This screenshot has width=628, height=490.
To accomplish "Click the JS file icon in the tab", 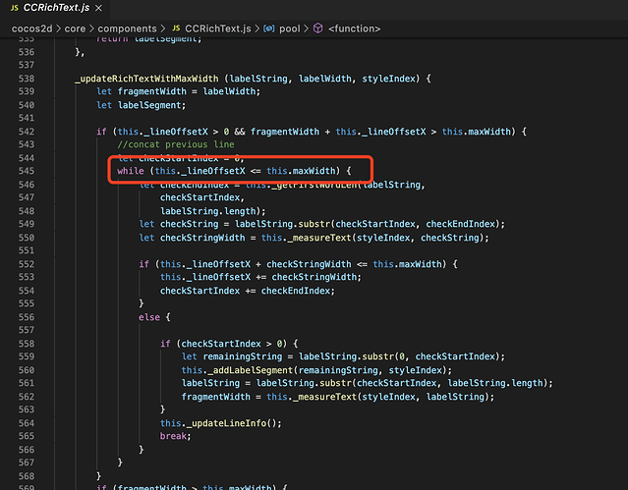I will (15, 8).
